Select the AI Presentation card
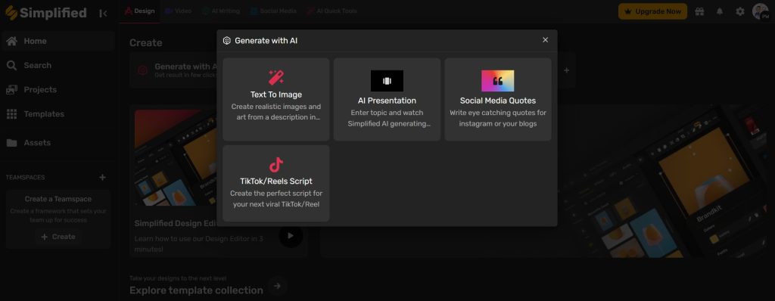This screenshot has height=301, width=775. [x=387, y=99]
